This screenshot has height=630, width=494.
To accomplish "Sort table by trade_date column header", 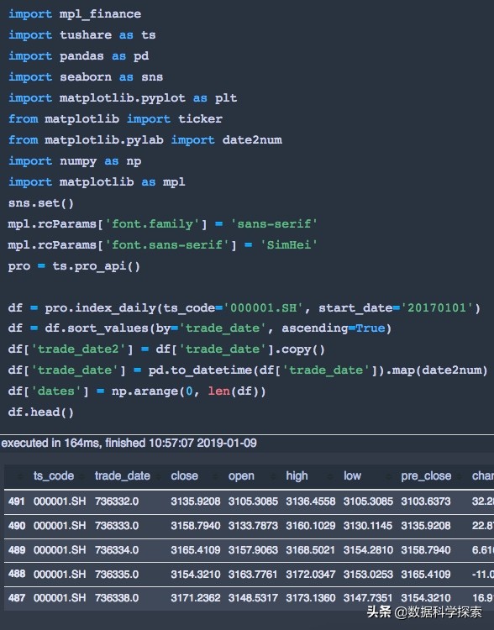I will 122,476.
